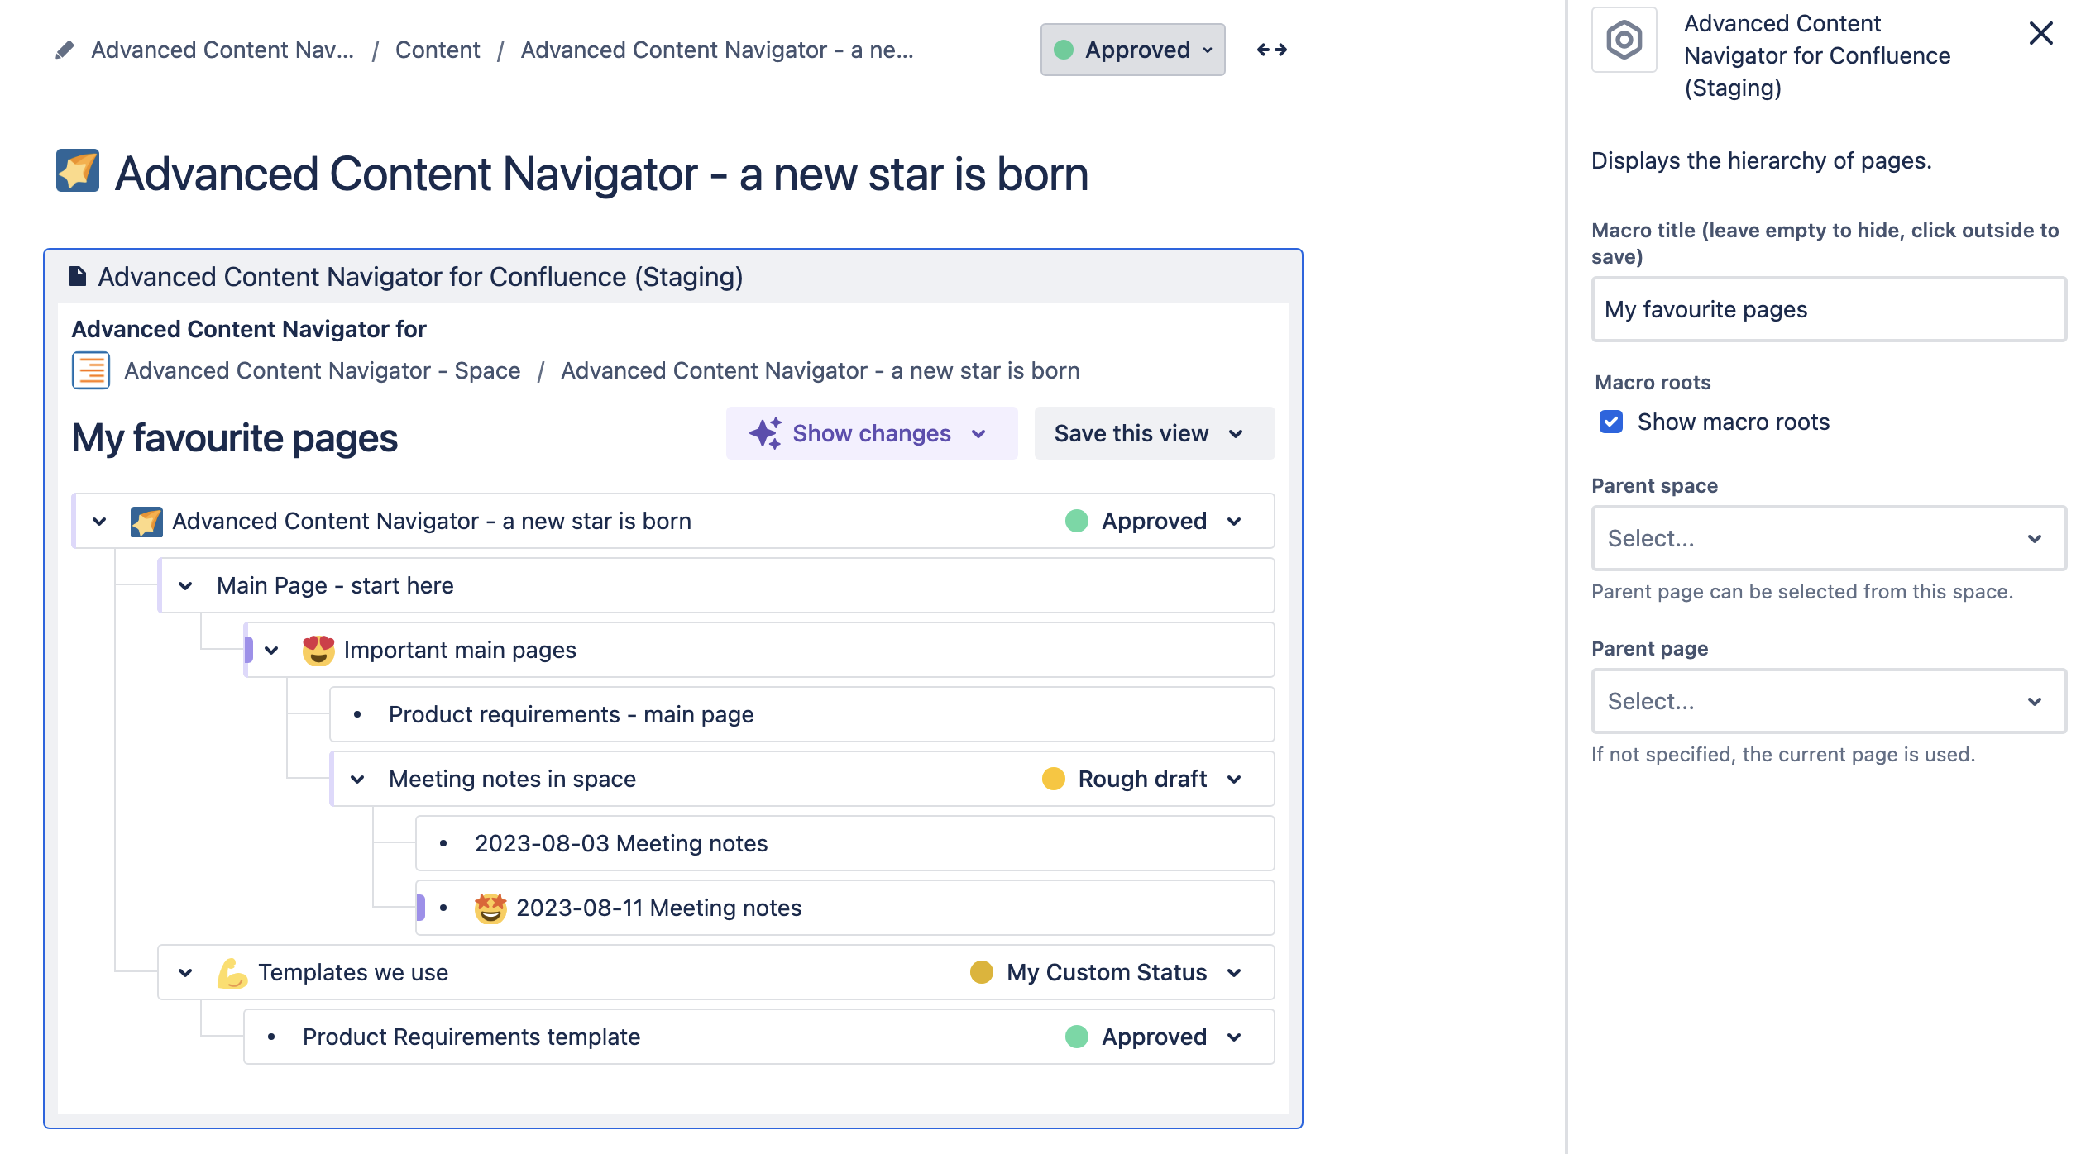Click the flexed arm emoji on Templates we use

point(232,973)
